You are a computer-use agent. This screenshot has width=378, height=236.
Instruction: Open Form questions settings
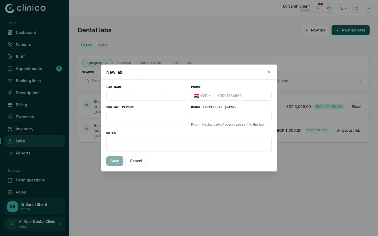(x=35, y=180)
